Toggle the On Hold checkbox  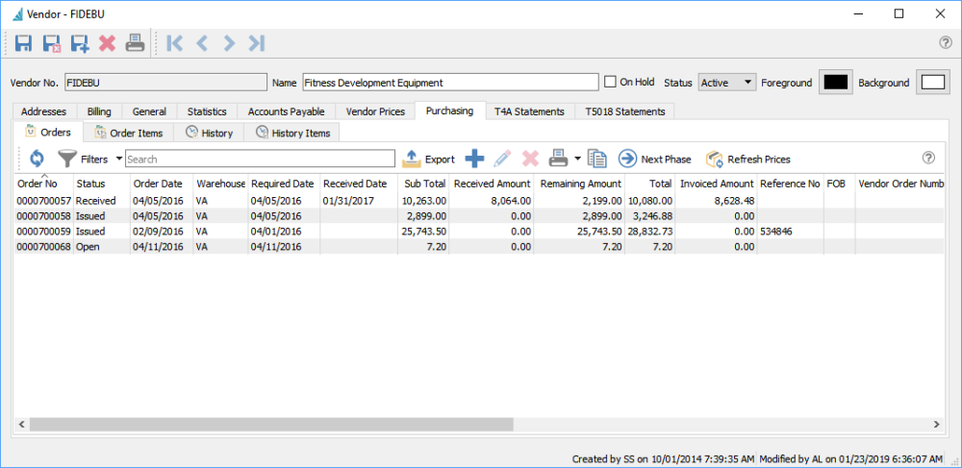coord(610,82)
